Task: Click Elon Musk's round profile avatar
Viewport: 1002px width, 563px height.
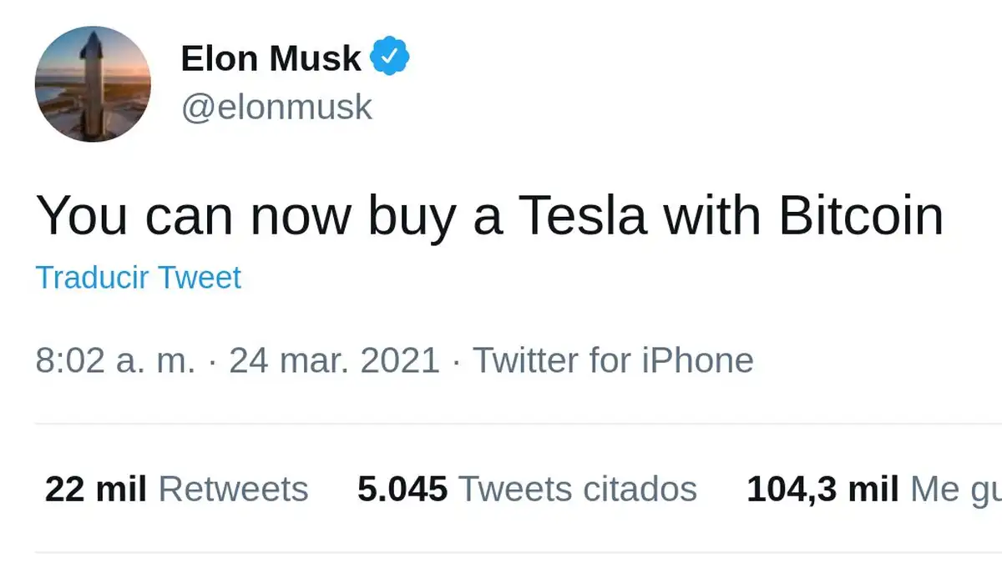Action: [x=93, y=83]
